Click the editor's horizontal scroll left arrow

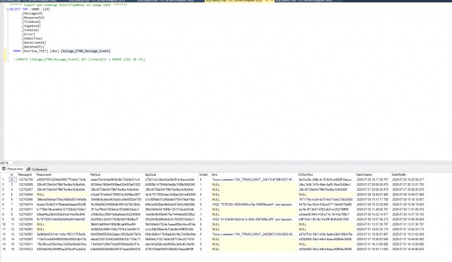(x=18, y=163)
